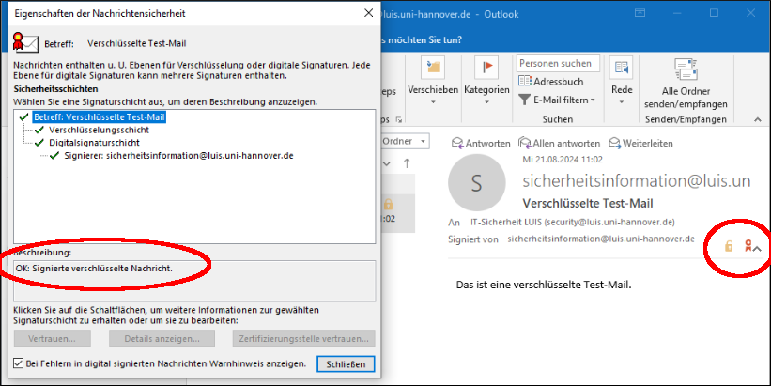Open the E-Mail filtern dropdown
The image size is (771, 386).
pos(593,100)
